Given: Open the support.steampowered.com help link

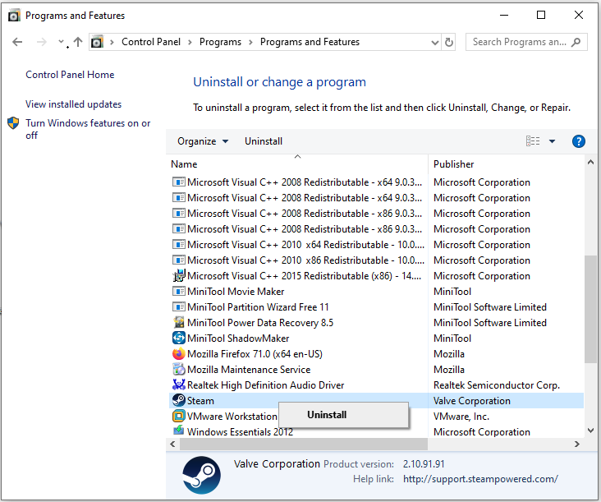Looking at the screenshot, I should coord(480,479).
